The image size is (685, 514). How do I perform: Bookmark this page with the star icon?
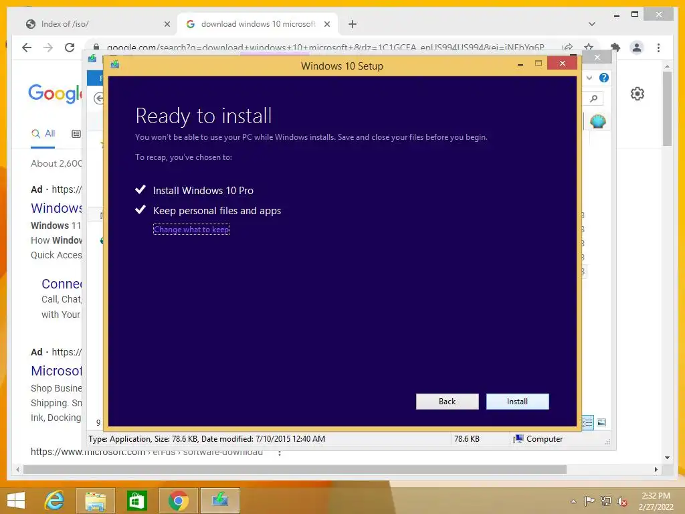click(x=589, y=48)
